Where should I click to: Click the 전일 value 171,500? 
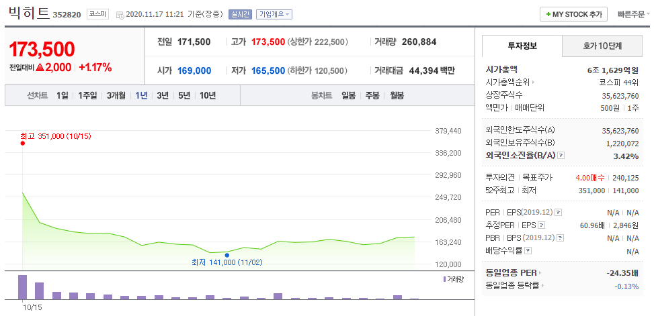(x=194, y=42)
